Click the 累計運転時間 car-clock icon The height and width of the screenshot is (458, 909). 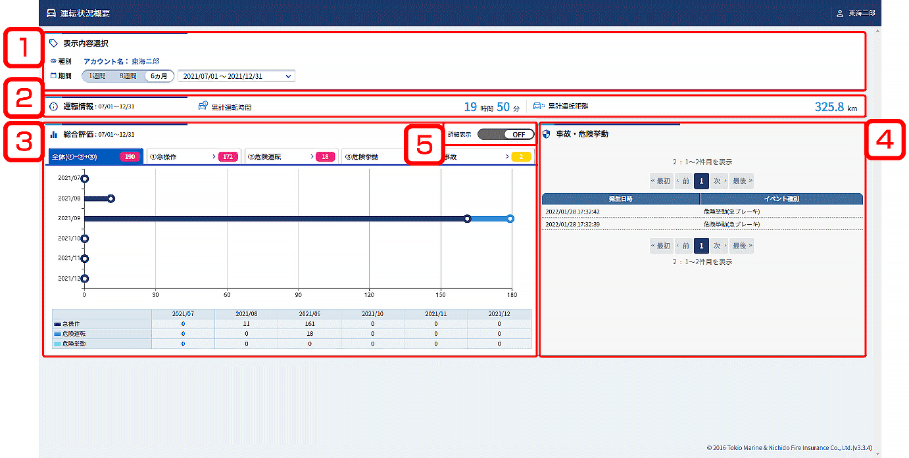click(x=203, y=106)
